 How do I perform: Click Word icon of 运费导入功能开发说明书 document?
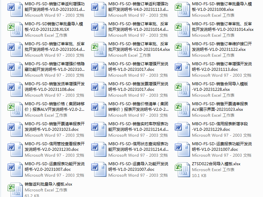(99, 169)
